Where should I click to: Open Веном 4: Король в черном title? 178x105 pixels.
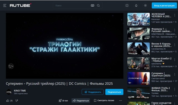point(161,45)
